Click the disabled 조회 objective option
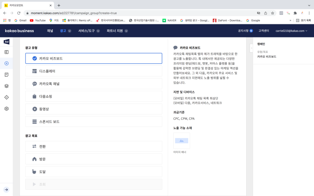The image size is (314, 196). click(94, 184)
